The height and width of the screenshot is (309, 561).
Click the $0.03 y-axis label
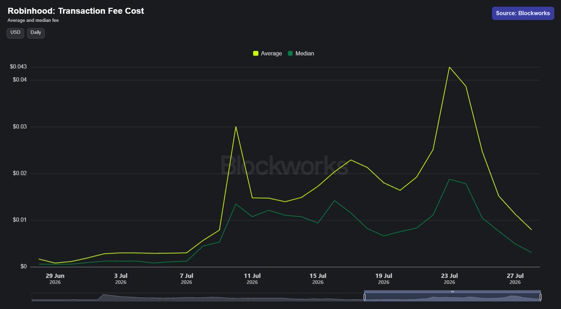point(20,127)
